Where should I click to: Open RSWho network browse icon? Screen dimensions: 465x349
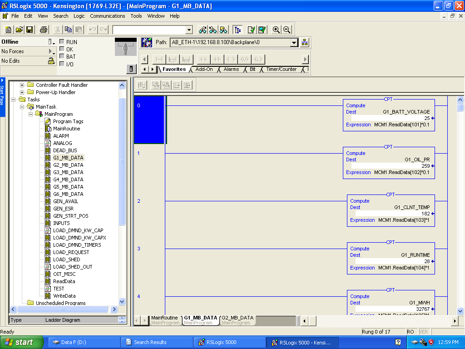[305, 42]
